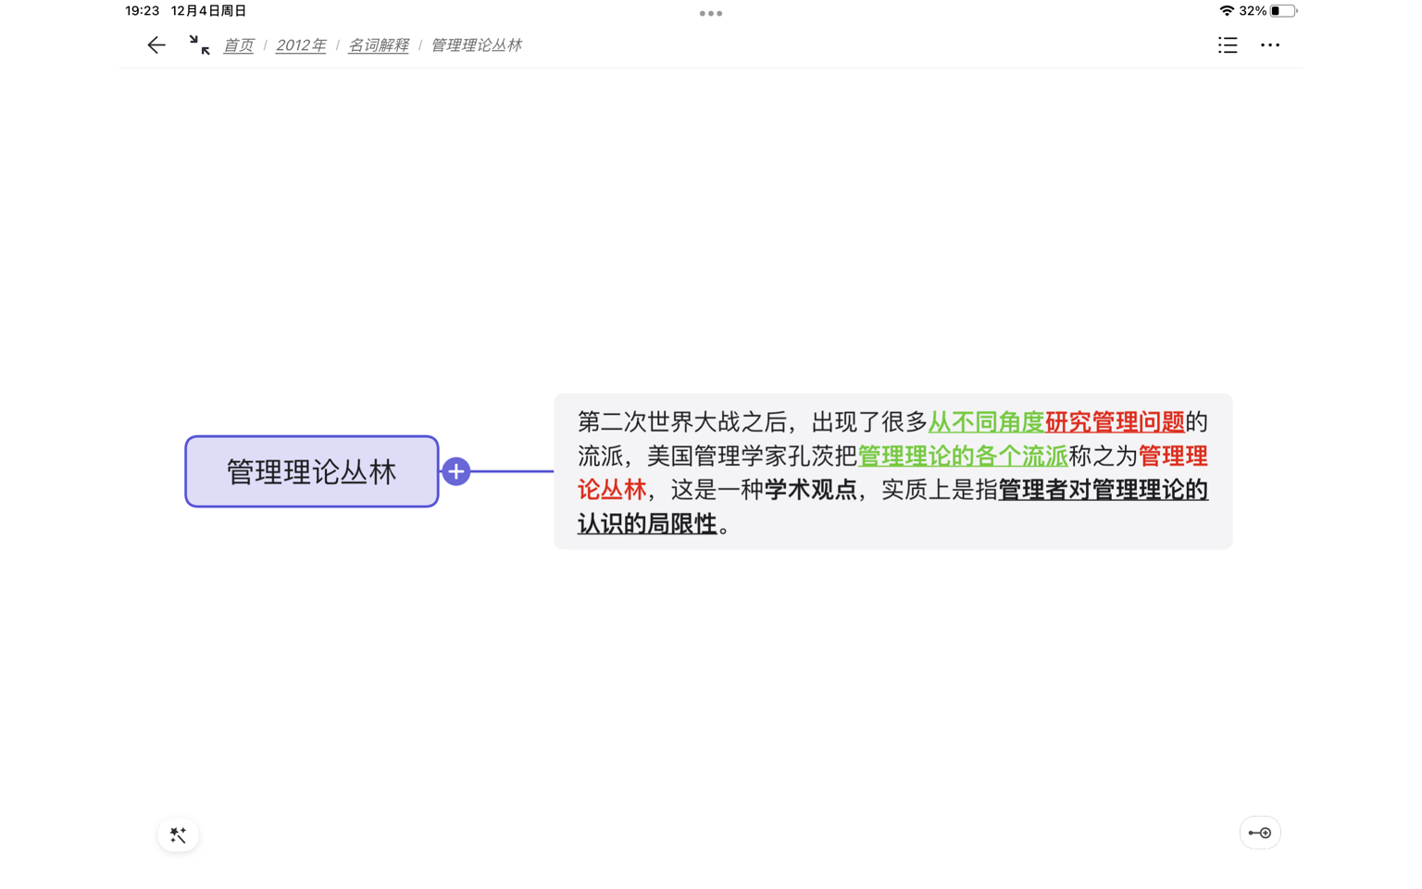Select the 管理理论丛林 root node
This screenshot has width=1422, height=889.
coord(312,471)
